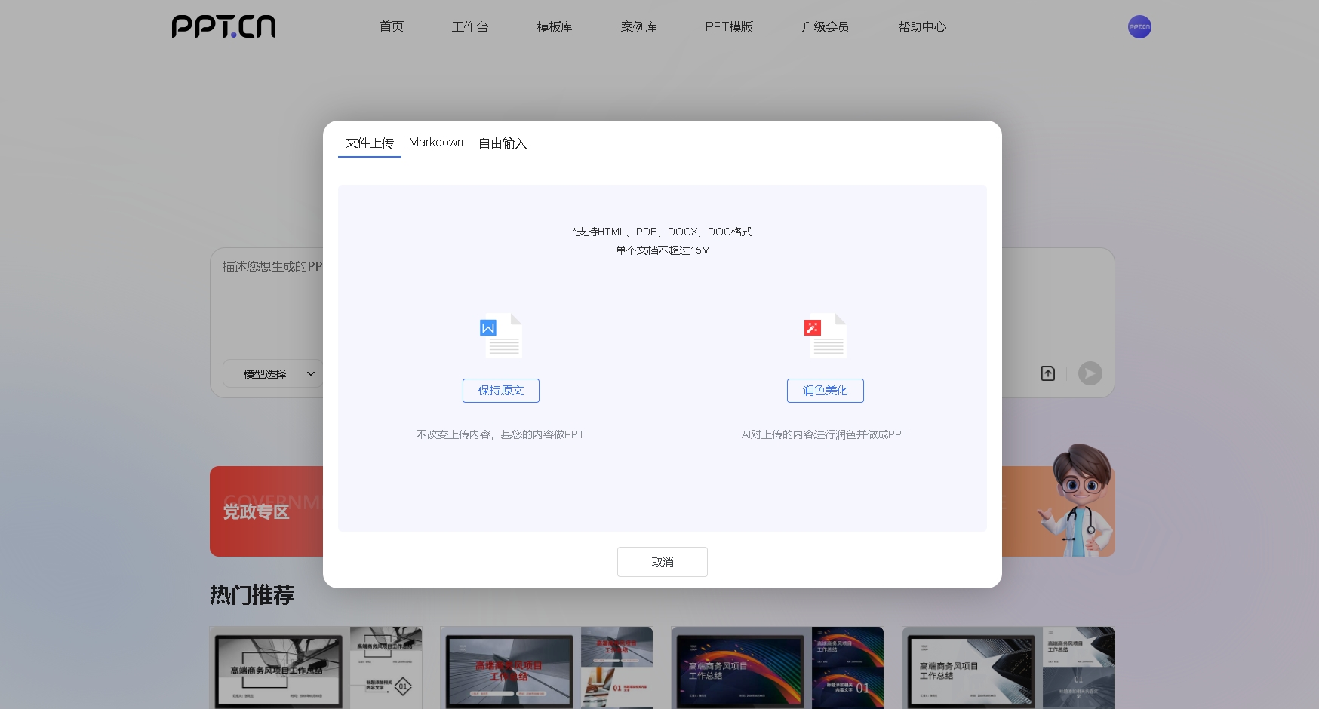This screenshot has height=709, width=1319.
Task: Expand the 模型选择 dropdown
Action: click(x=273, y=374)
